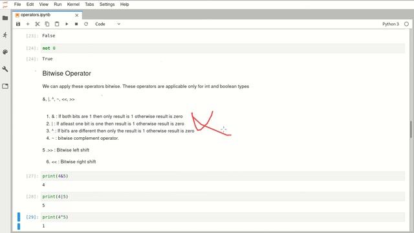The width and height of the screenshot is (414, 233).
Task: Open the Edit menu
Action: (x=30, y=5)
